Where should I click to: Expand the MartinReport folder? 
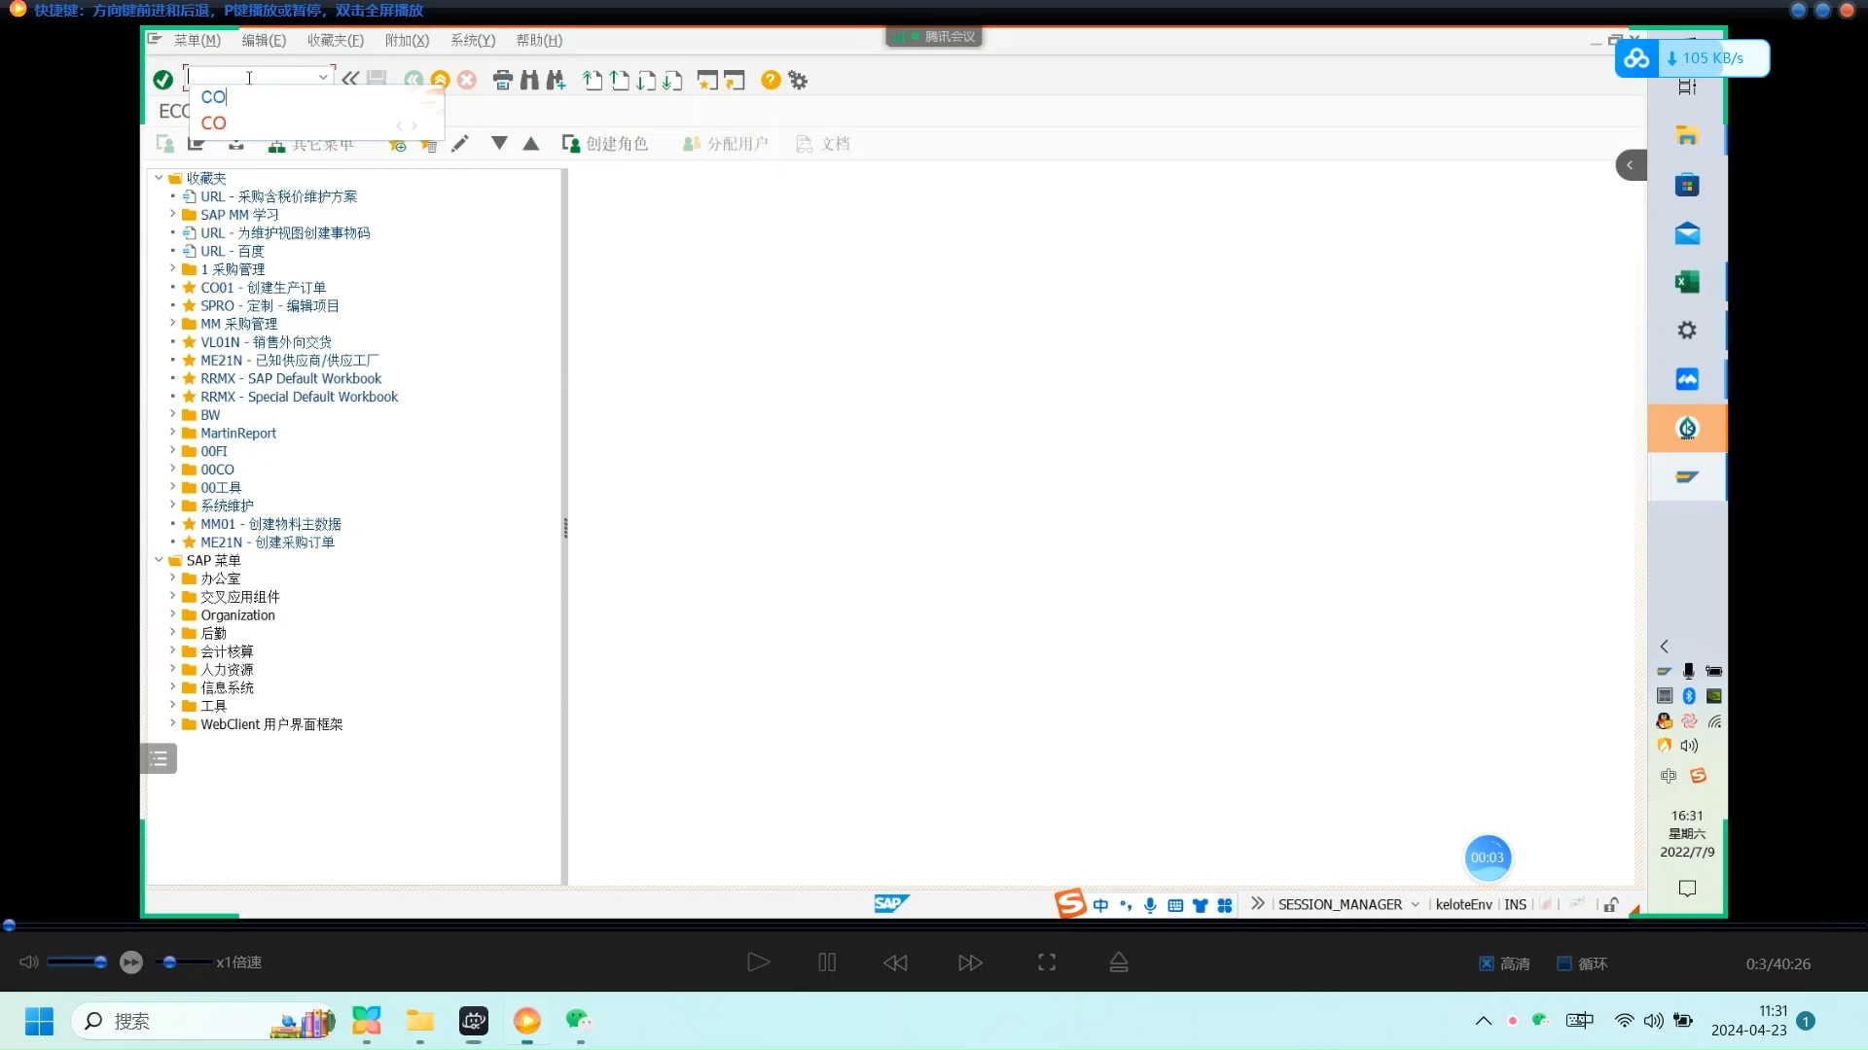pyautogui.click(x=173, y=433)
